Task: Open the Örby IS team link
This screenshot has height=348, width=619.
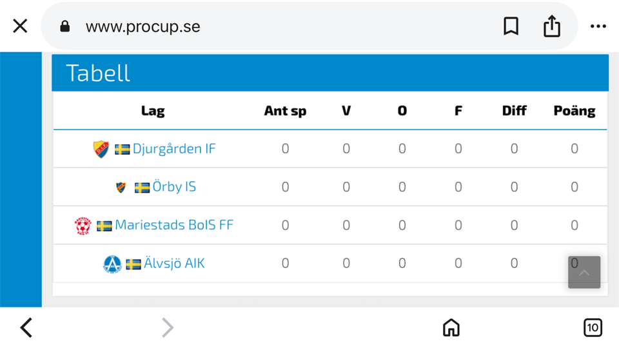Action: [x=174, y=187]
